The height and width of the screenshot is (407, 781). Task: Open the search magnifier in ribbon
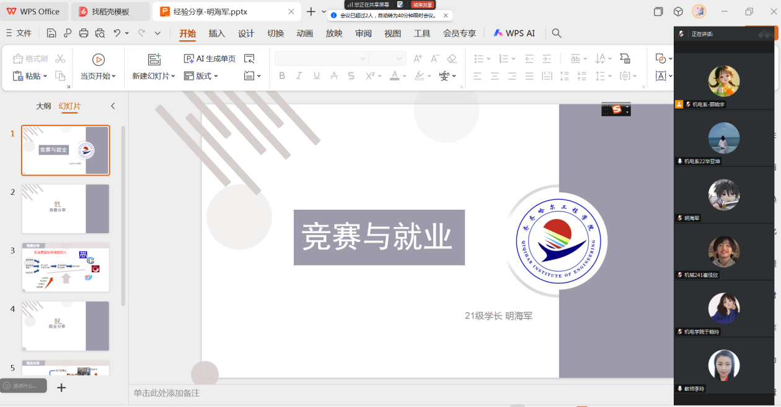[x=557, y=33]
